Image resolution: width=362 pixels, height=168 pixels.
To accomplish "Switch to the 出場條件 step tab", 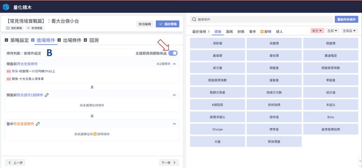I will pyautogui.click(x=72, y=40).
